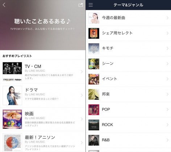Select the イベント category
This screenshot has height=152, width=171.
(128, 79)
